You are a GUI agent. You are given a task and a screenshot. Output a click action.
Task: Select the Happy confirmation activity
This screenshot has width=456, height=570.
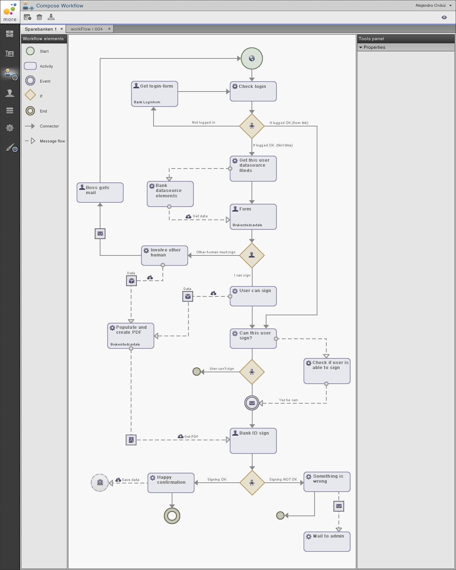[x=171, y=483]
